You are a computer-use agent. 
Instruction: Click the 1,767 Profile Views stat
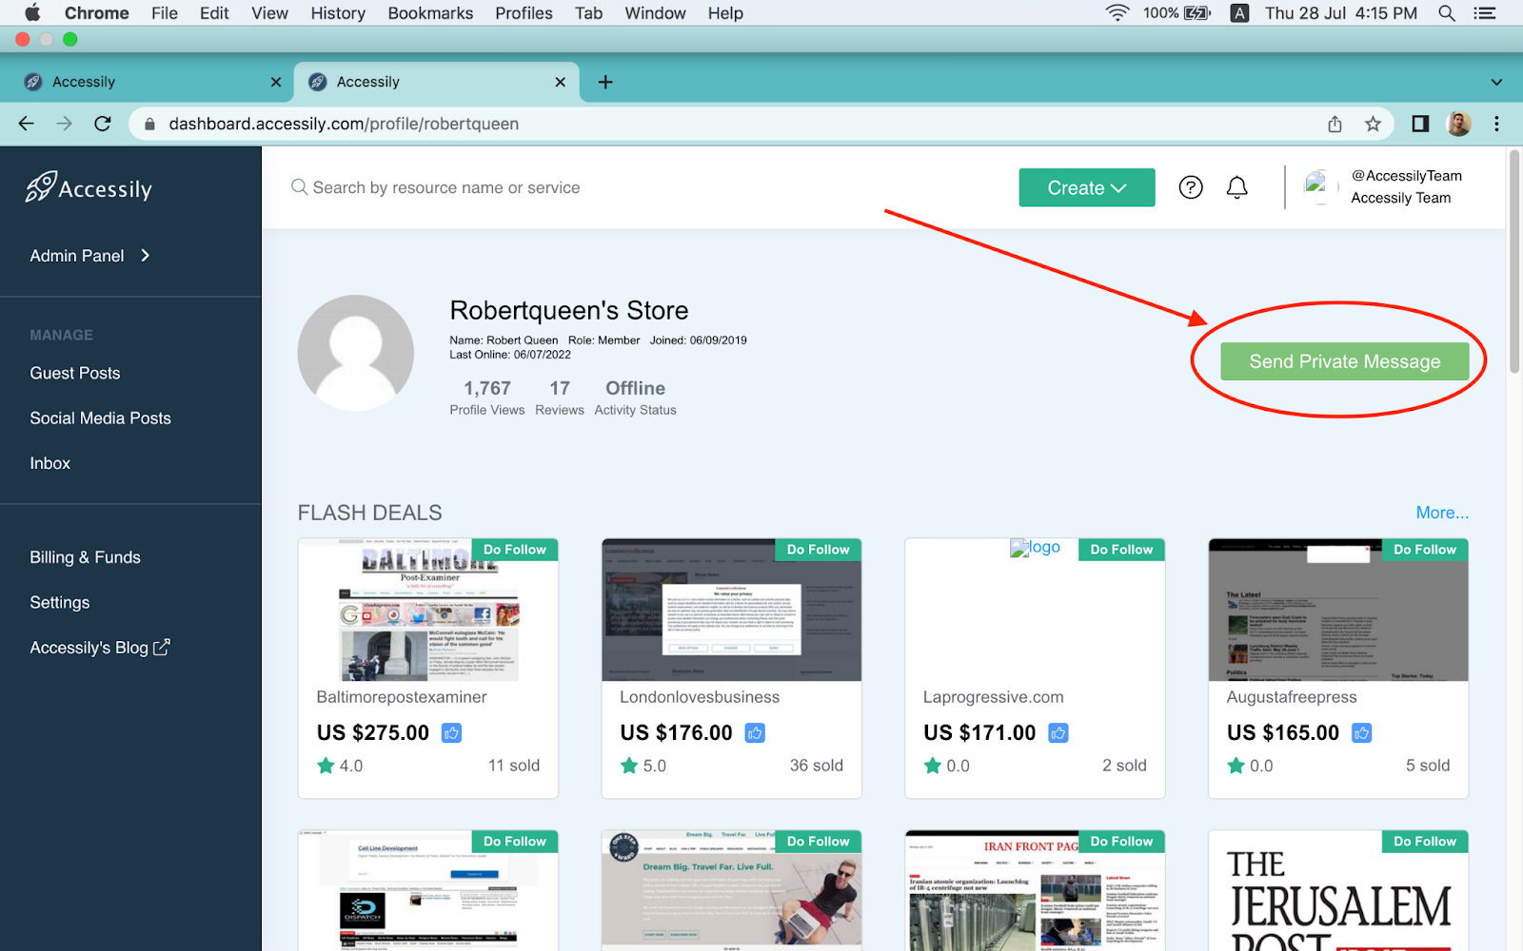(x=487, y=398)
